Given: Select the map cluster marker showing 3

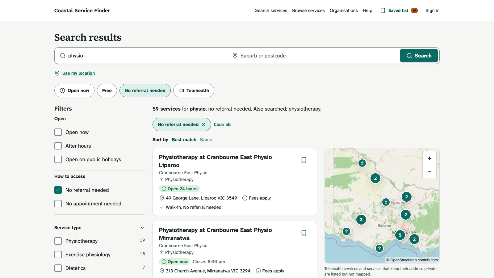Looking at the screenshot, I should coord(361,220).
